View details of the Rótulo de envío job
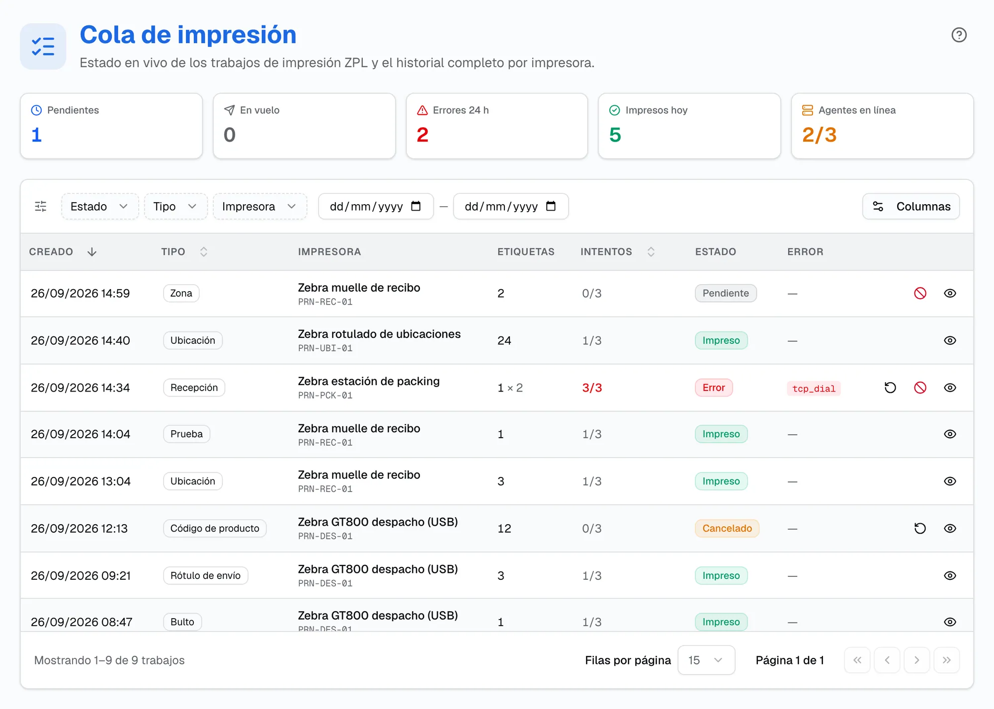 click(x=950, y=575)
